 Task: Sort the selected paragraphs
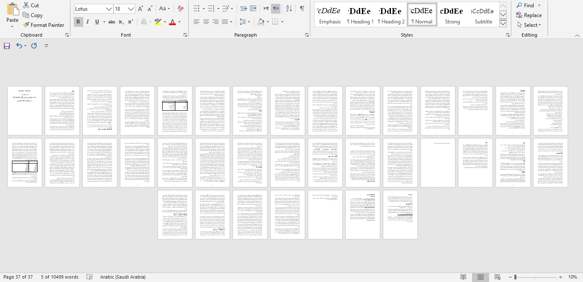(x=289, y=9)
